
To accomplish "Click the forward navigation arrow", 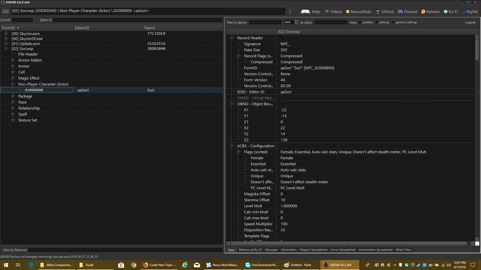I will tap(290, 11).
